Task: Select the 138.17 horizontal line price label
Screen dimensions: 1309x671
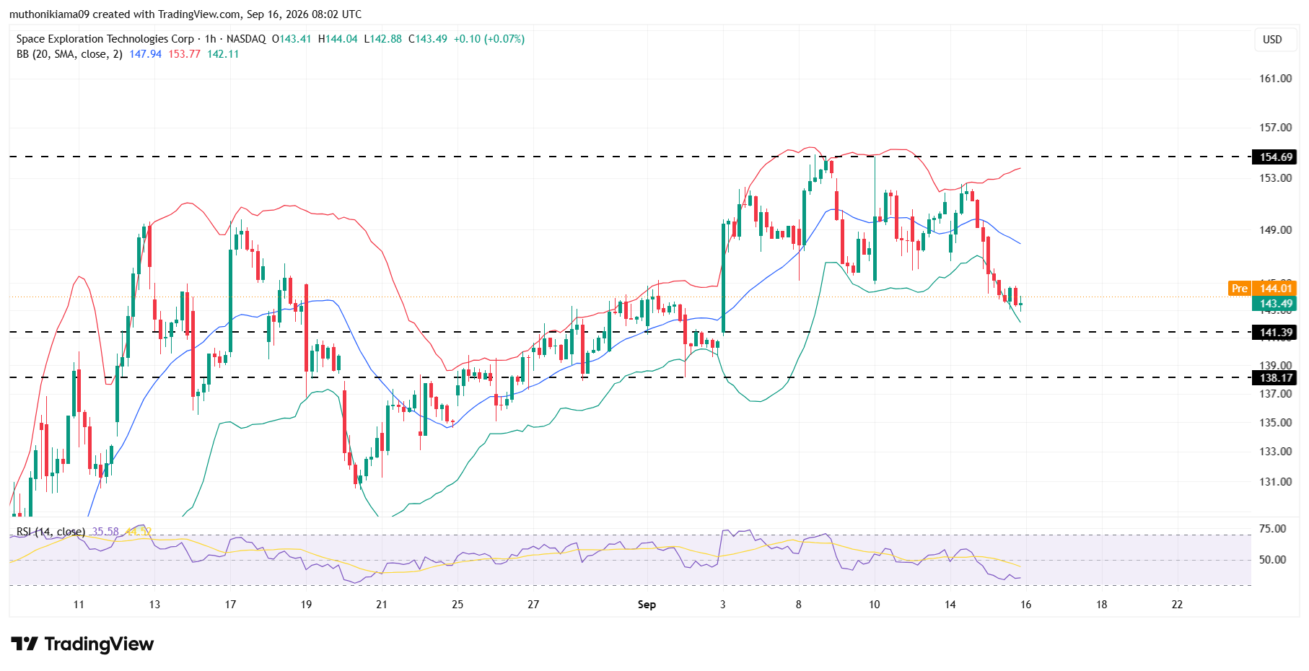Action: (x=1276, y=378)
